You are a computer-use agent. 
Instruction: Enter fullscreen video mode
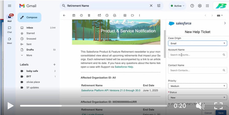click(218, 106)
